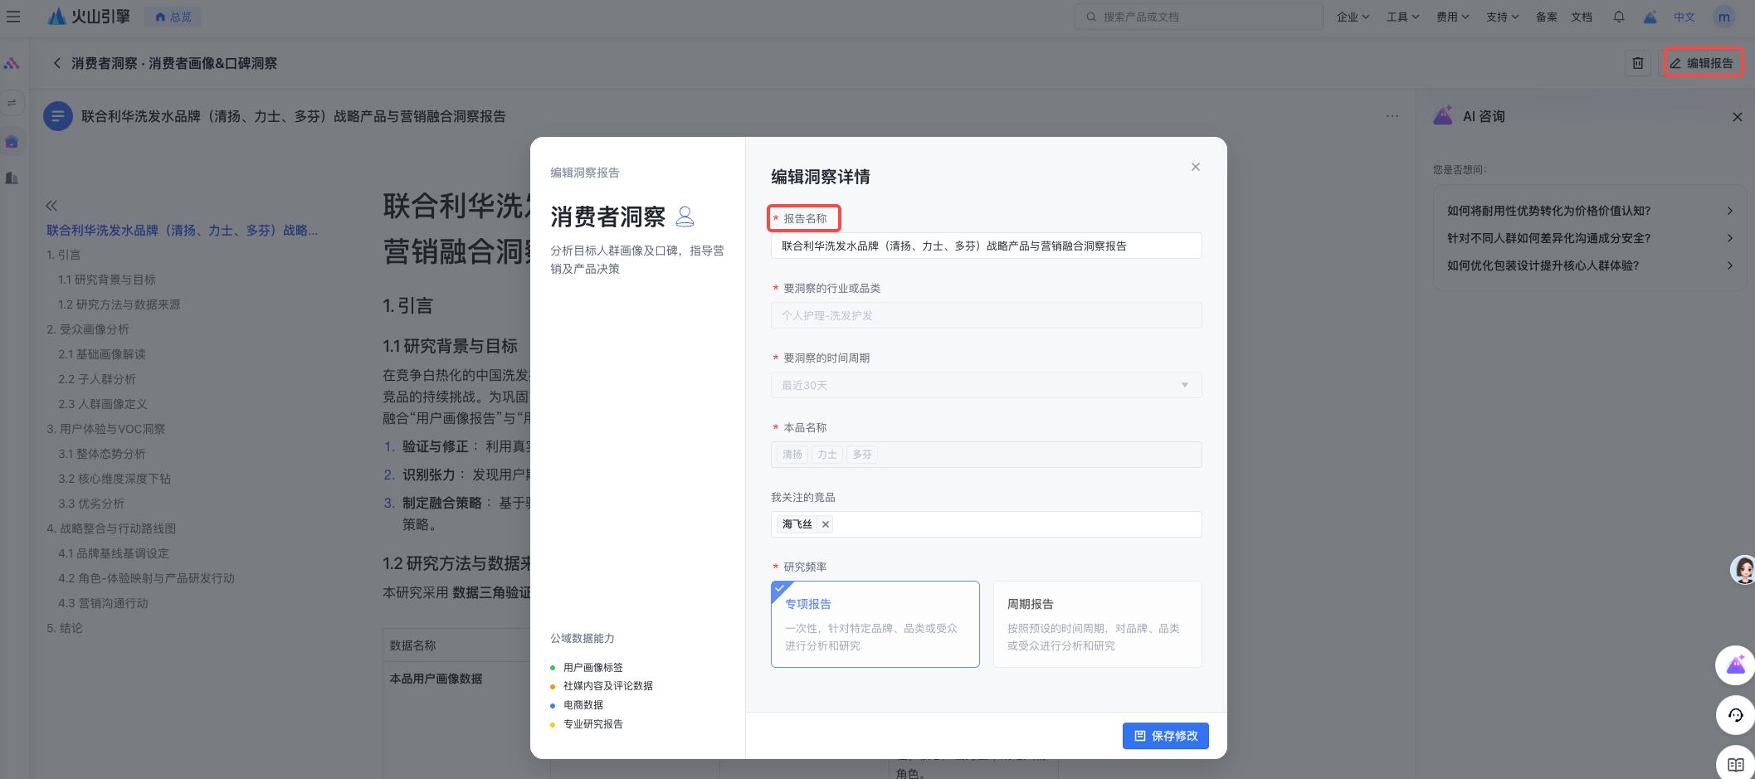Close the 编辑洞察详情 dialog
The image size is (1755, 779).
click(1196, 167)
